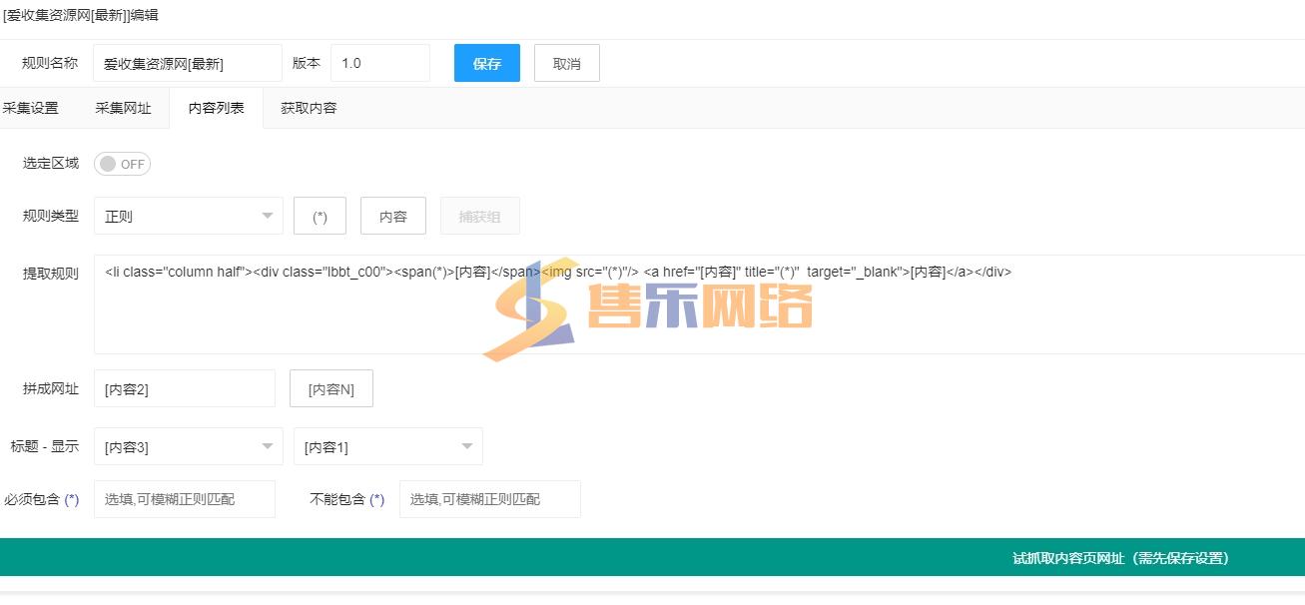This screenshot has width=1305, height=605.
Task: Insert the (*) wildcard button
Action: (x=320, y=216)
